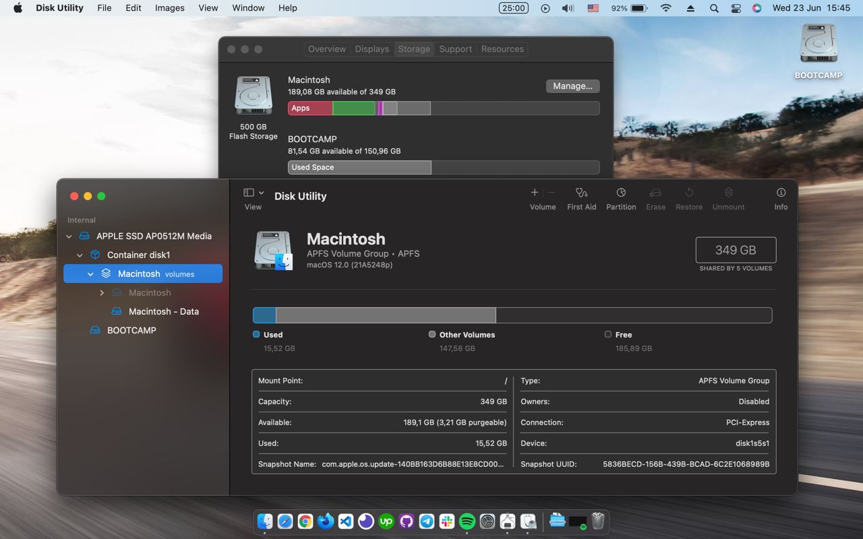Viewport: 863px width, 539px height.
Task: Open the File menu
Action: (x=105, y=8)
